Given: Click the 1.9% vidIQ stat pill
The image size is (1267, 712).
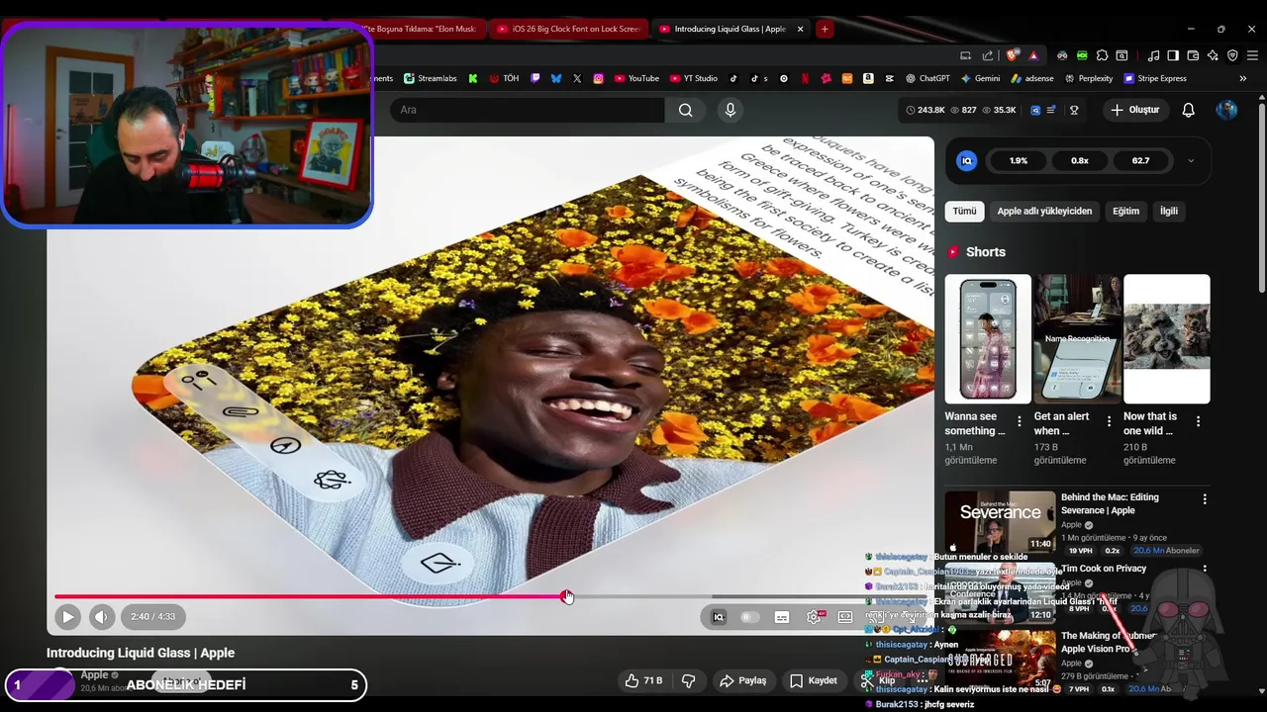Looking at the screenshot, I should (1019, 160).
